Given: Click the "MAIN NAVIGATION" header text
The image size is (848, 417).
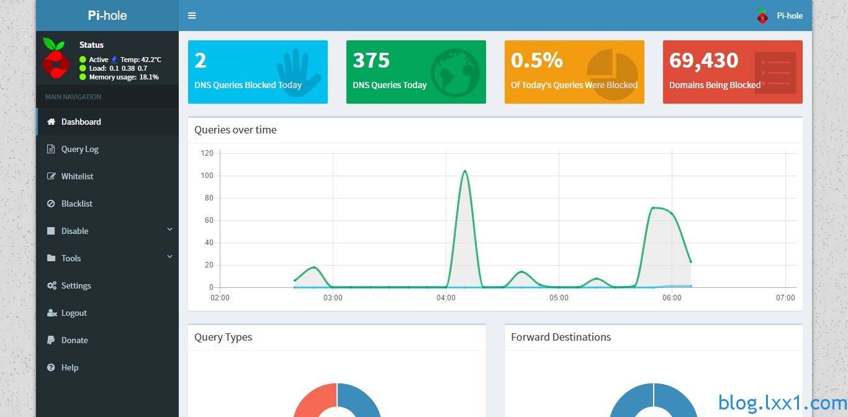Looking at the screenshot, I should tap(73, 97).
